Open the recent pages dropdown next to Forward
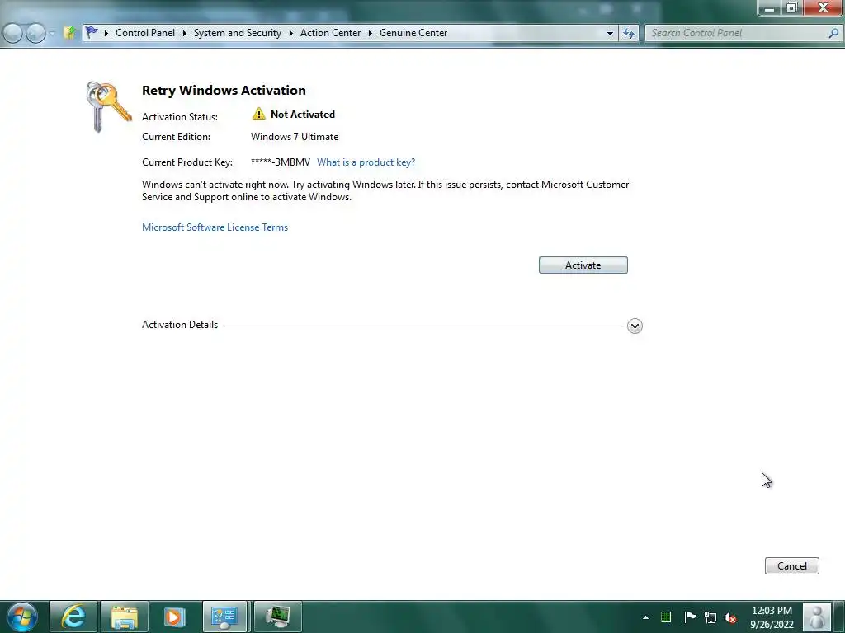 pyautogui.click(x=52, y=33)
